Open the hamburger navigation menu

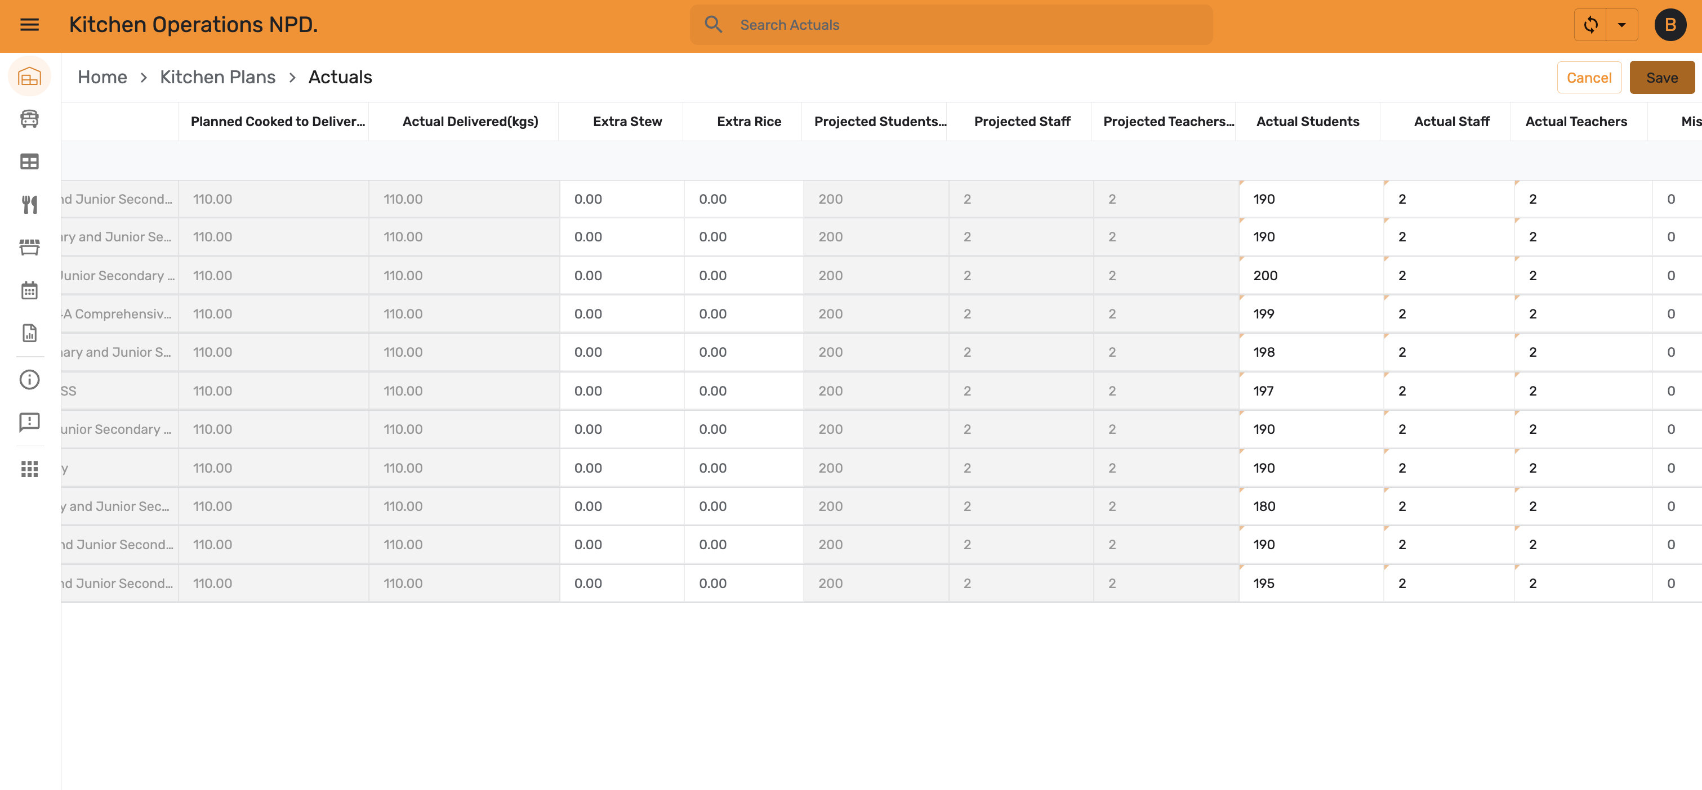pos(30,25)
